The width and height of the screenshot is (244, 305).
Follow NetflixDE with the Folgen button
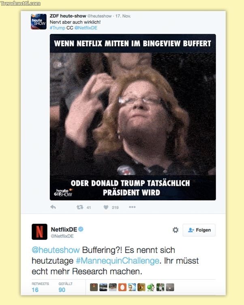pyautogui.click(x=199, y=230)
